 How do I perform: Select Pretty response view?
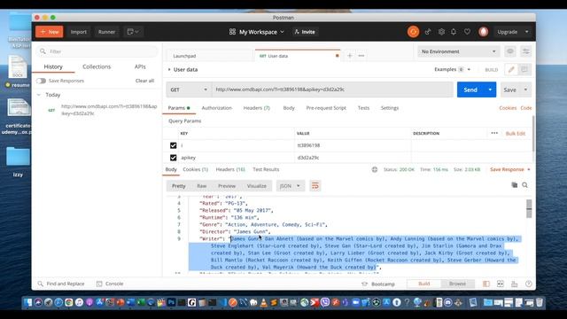[179, 186]
